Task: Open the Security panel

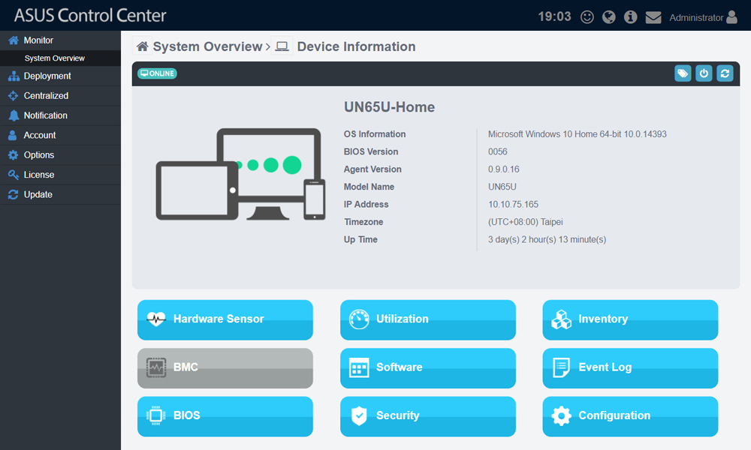Action: [x=427, y=416]
